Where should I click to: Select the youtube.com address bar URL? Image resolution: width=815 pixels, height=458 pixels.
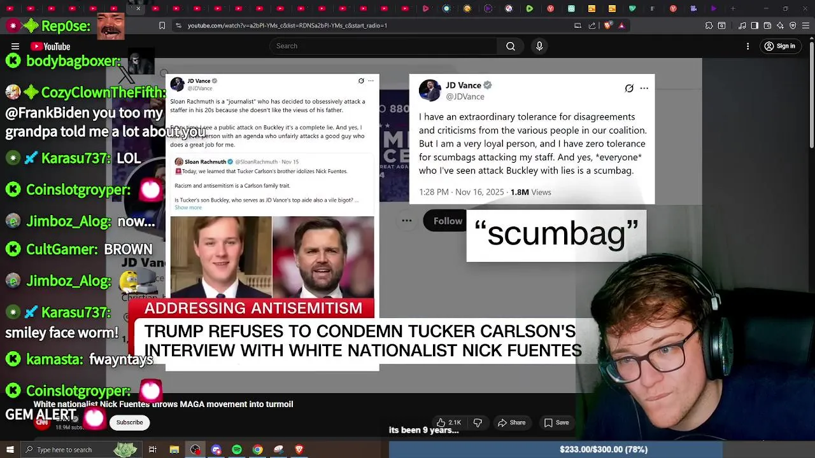[287, 25]
